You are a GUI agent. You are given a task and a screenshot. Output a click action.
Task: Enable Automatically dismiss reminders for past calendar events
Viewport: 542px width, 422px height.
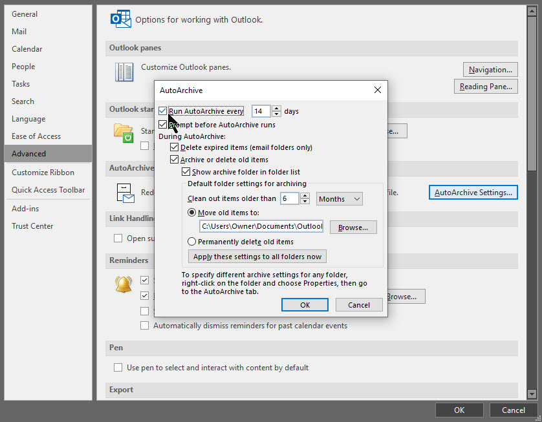145,325
